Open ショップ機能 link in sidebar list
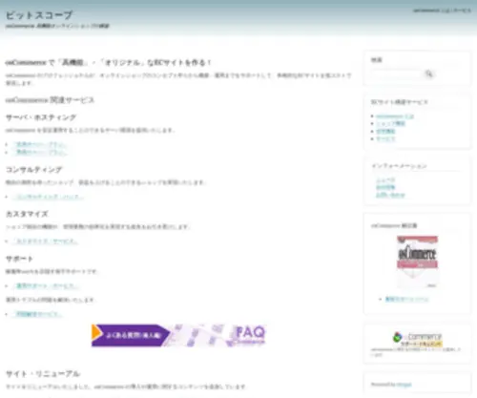Image resolution: width=477 pixels, height=398 pixels. coord(390,123)
